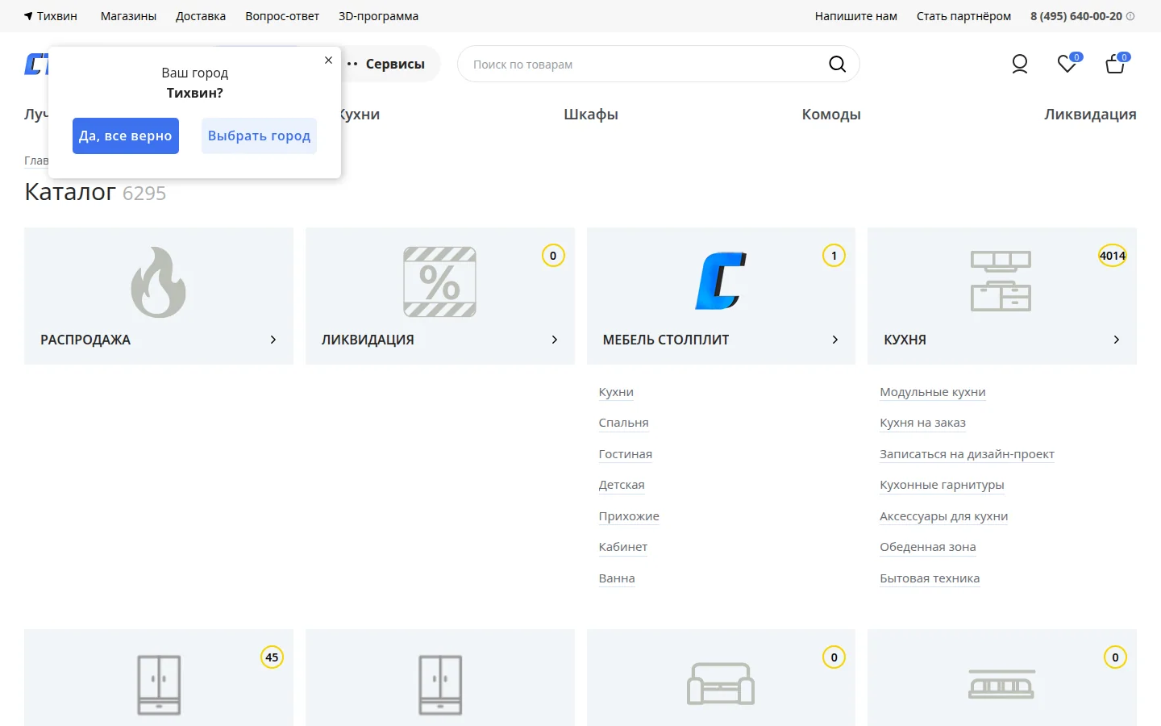Open the Гостиная subcategory link
Viewport: 1161px width, 726px height.
coord(626,454)
